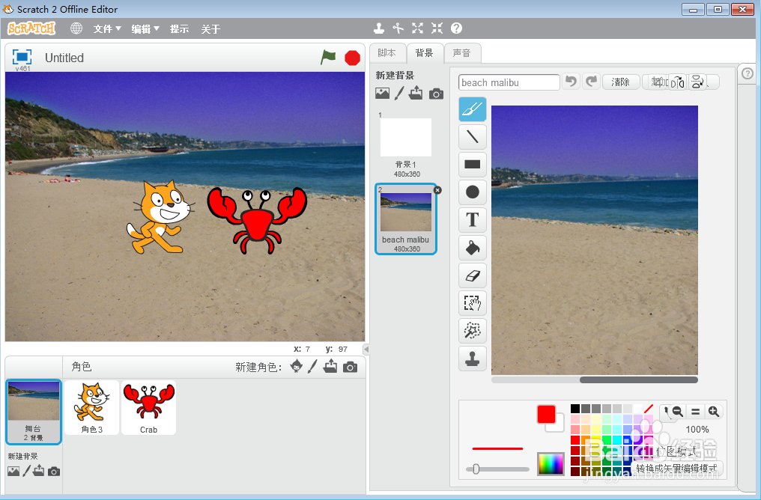761x500 pixels.
Task: Delete the beach malibu backdrop
Action: (437, 190)
